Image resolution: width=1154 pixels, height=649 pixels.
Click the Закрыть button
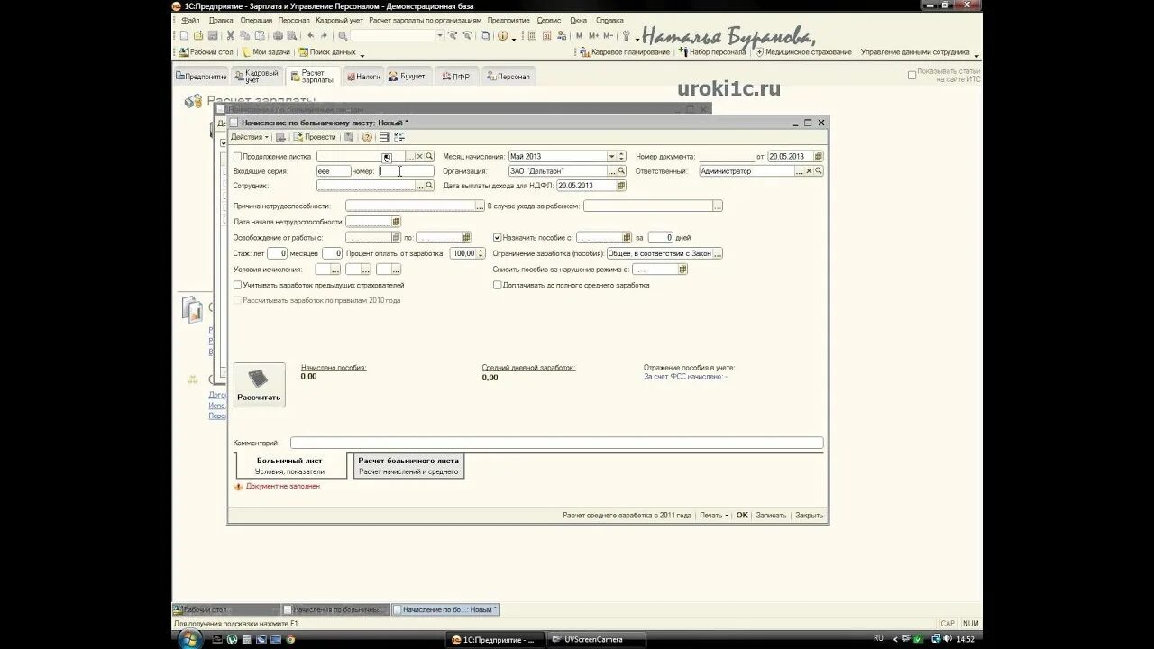[810, 516]
